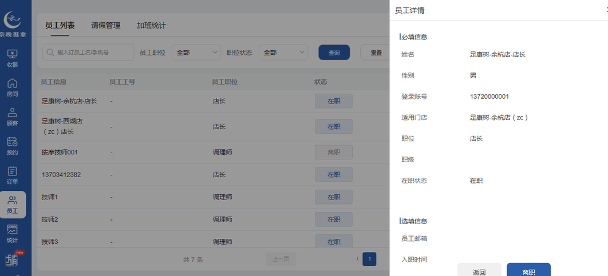
Task: Select the 按摩技师001 employee name
Action: 60,153
